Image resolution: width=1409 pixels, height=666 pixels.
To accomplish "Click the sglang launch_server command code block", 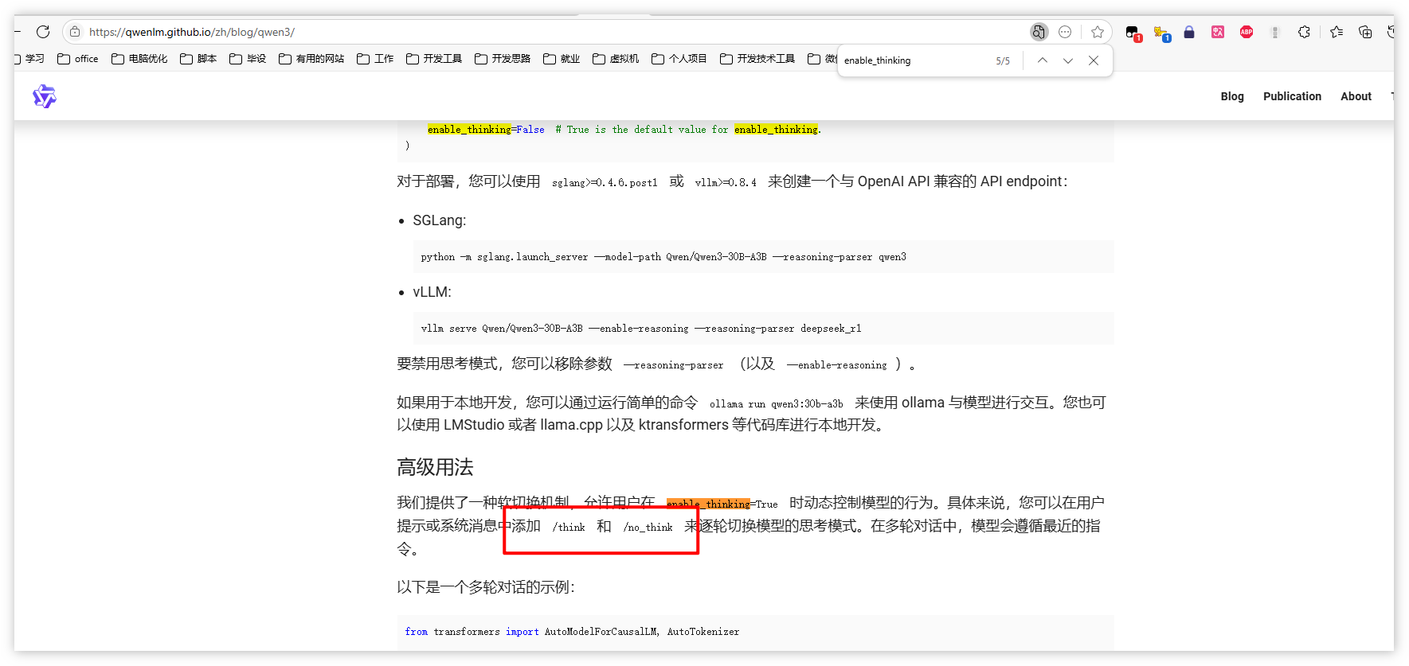I will pyautogui.click(x=763, y=257).
